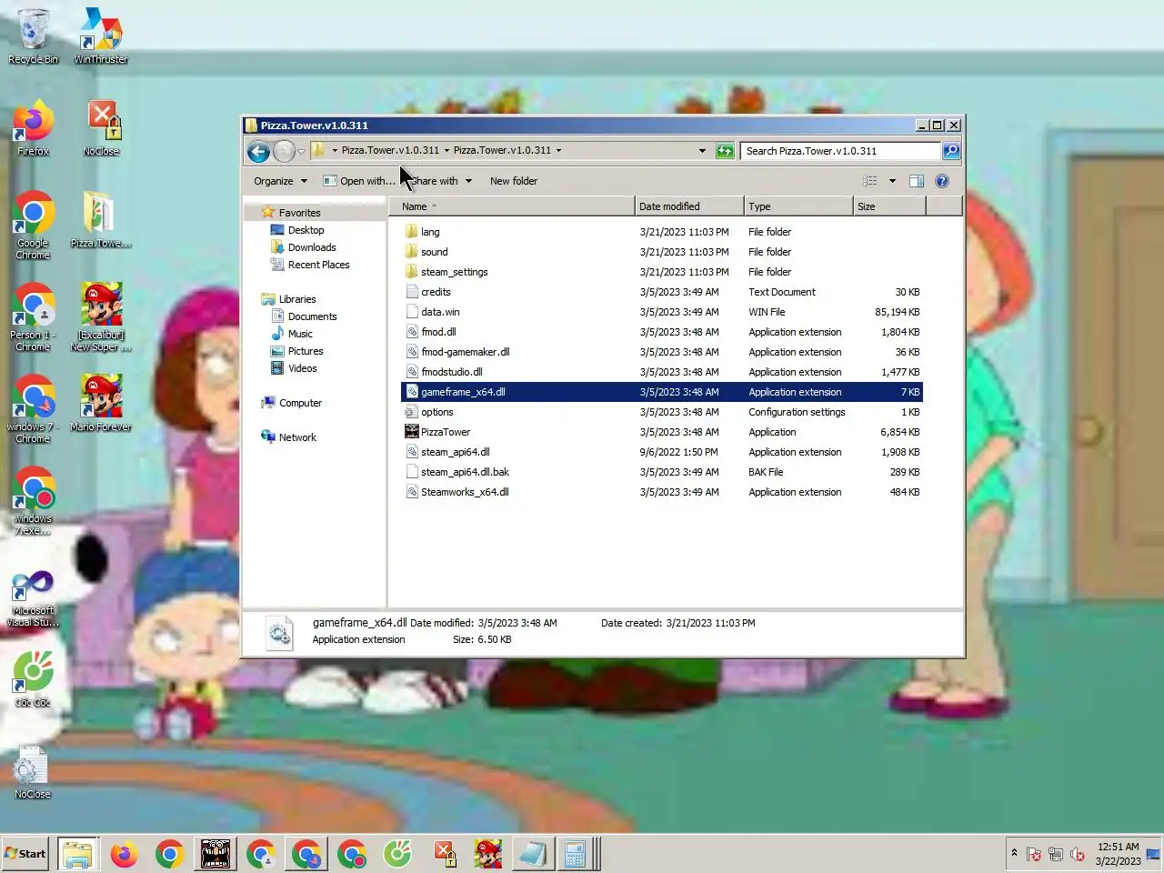This screenshot has width=1164, height=873.
Task: Toggle the preview pane icon
Action: click(x=917, y=181)
